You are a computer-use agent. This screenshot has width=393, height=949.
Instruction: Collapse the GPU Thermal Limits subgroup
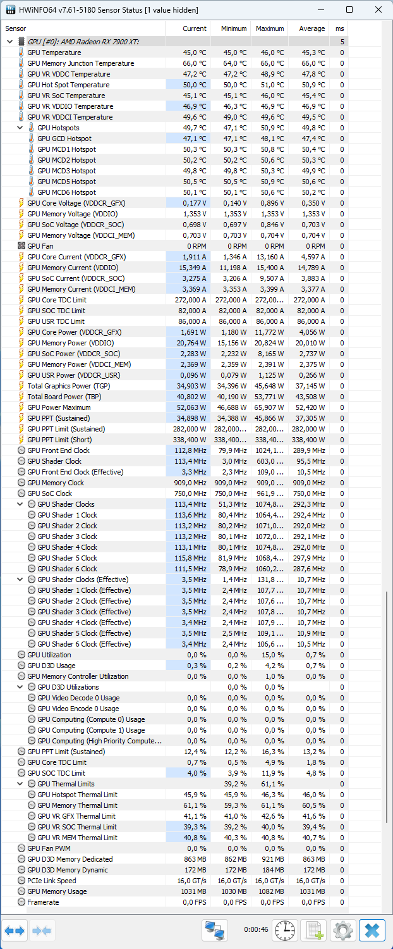click(20, 784)
